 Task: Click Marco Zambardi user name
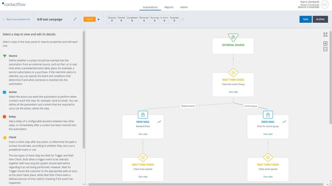(x=310, y=2)
